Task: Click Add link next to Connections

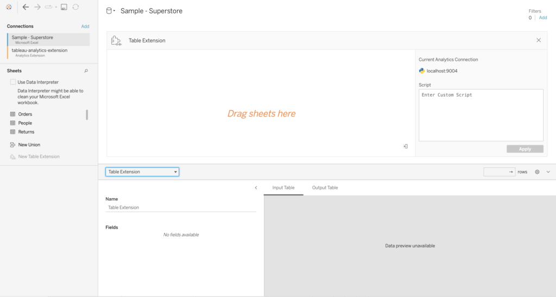Action: point(85,26)
